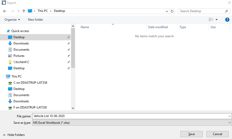Select C on DDASTRUP-LAT358 drive
The height and width of the screenshot is (139, 232).
[30, 83]
